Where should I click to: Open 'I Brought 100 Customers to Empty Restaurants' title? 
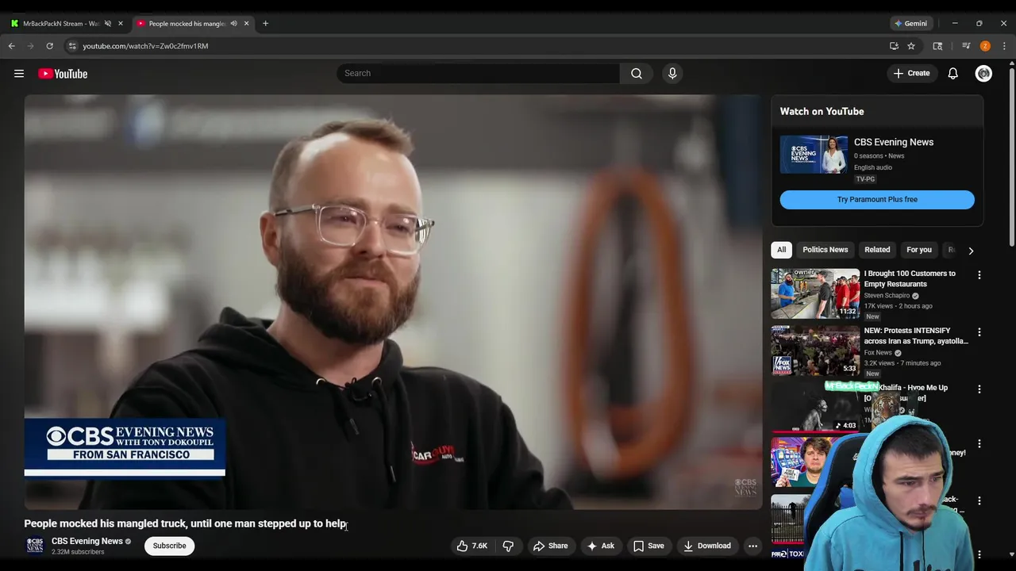tap(910, 278)
